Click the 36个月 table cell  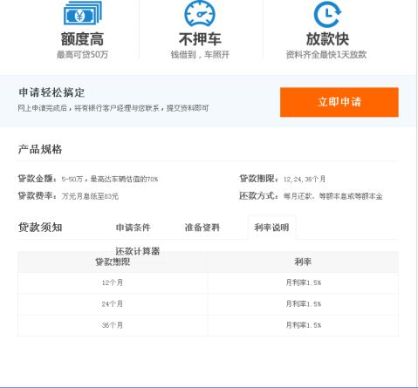tap(113, 325)
